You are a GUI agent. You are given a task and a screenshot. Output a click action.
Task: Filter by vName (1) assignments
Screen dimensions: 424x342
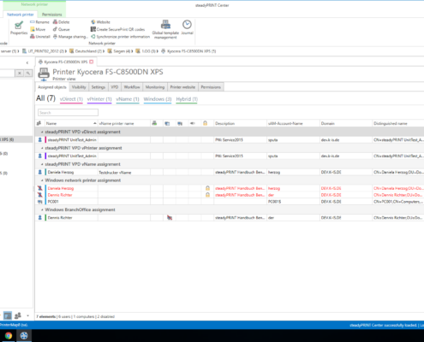pyautogui.click(x=128, y=99)
